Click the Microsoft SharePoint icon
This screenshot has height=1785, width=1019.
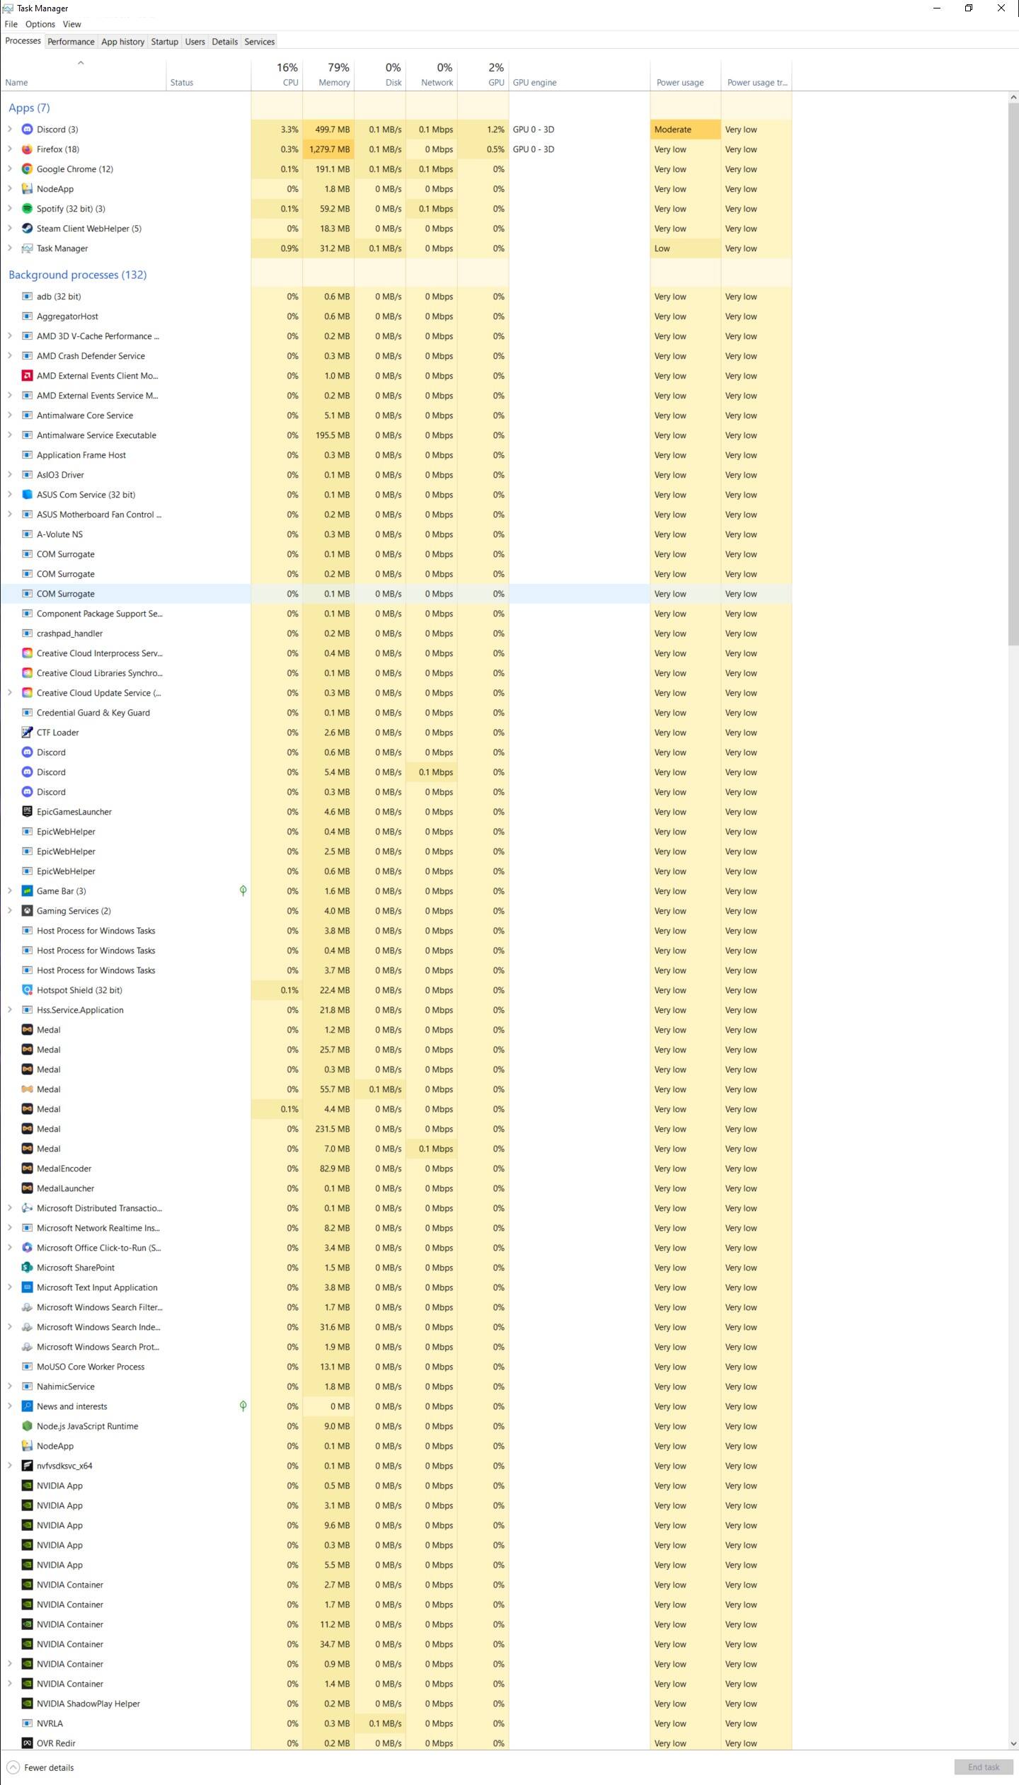coord(27,1268)
